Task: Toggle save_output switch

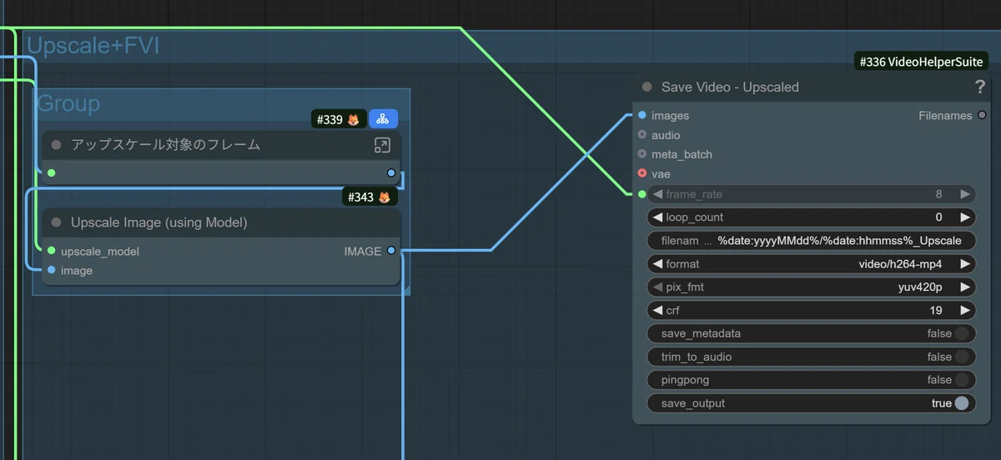Action: 962,403
